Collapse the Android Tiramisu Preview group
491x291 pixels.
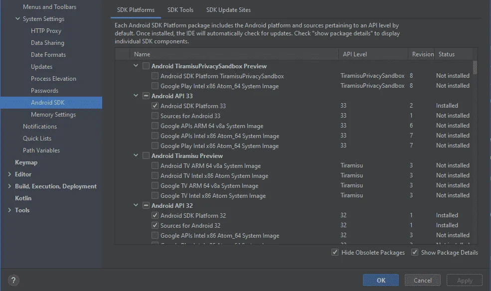point(136,155)
